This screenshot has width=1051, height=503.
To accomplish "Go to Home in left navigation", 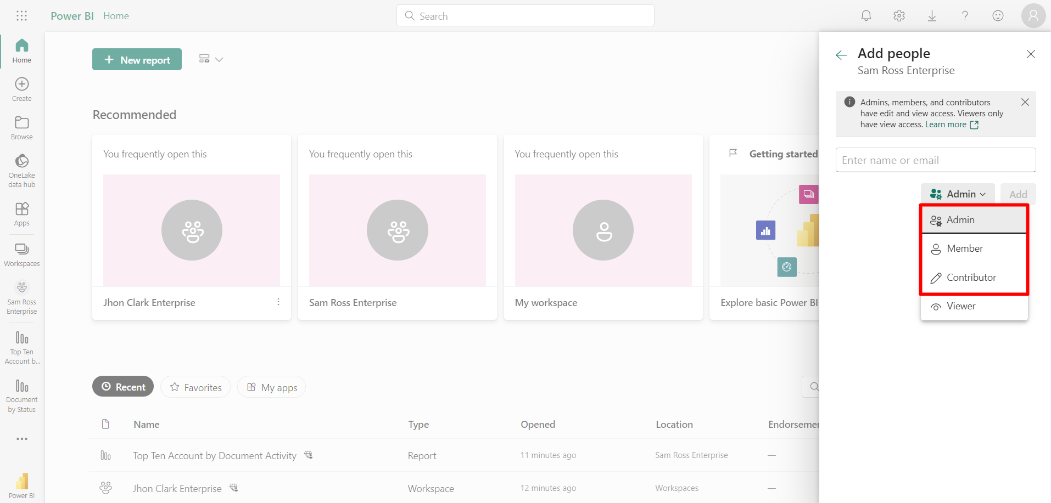I will [22, 51].
